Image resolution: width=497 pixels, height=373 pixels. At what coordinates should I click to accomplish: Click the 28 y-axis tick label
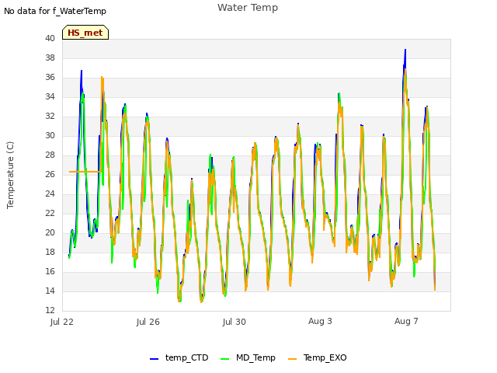50,155
